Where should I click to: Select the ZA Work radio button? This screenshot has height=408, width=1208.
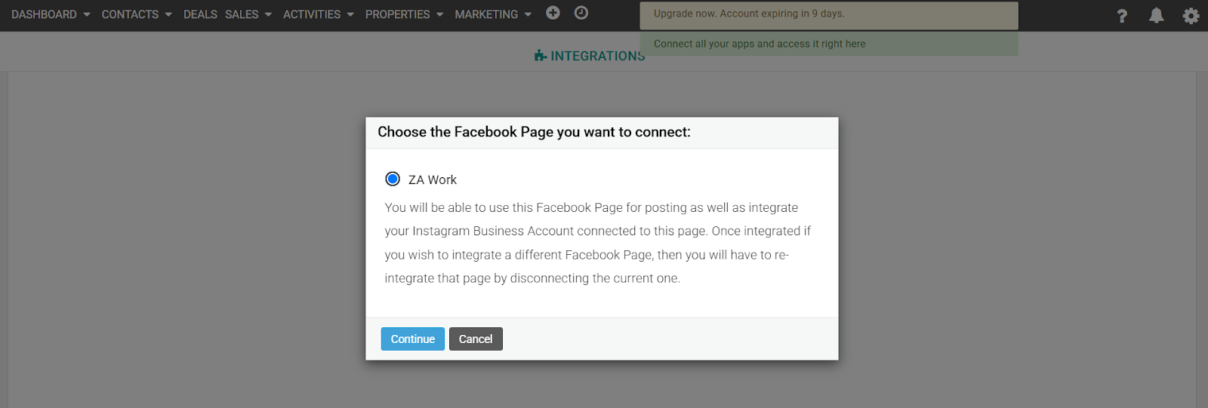coord(393,179)
